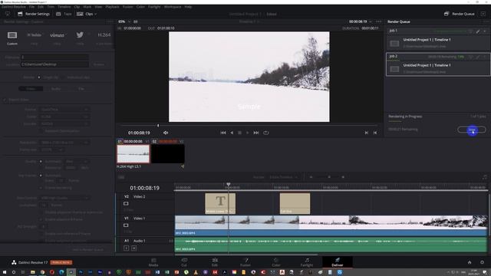The height and width of the screenshot is (276, 491).
Task: Select the text title clip on Video 2
Action: pyautogui.click(x=220, y=203)
